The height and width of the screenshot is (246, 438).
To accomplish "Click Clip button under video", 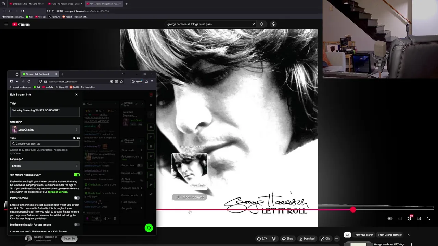I will click(325, 238).
